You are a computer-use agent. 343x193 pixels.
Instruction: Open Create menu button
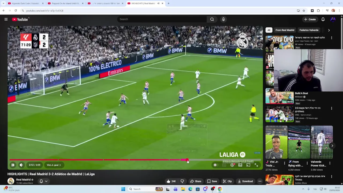[310, 19]
